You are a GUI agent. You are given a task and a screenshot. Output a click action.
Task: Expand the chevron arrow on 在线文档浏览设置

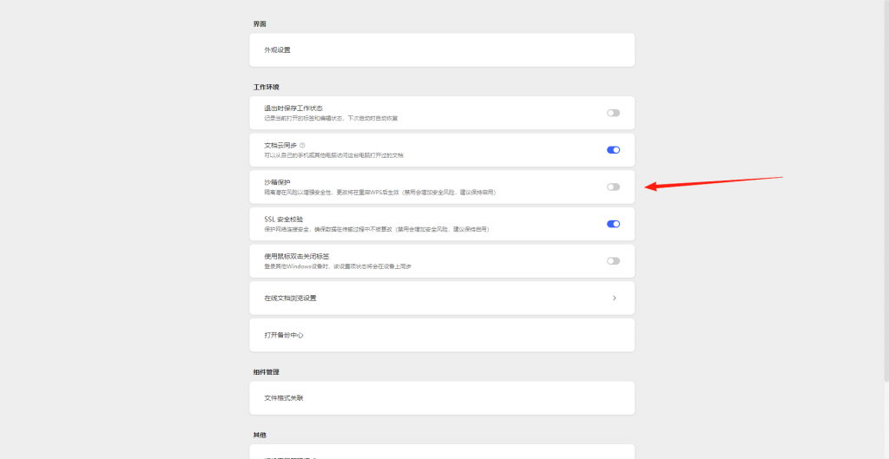pos(615,298)
